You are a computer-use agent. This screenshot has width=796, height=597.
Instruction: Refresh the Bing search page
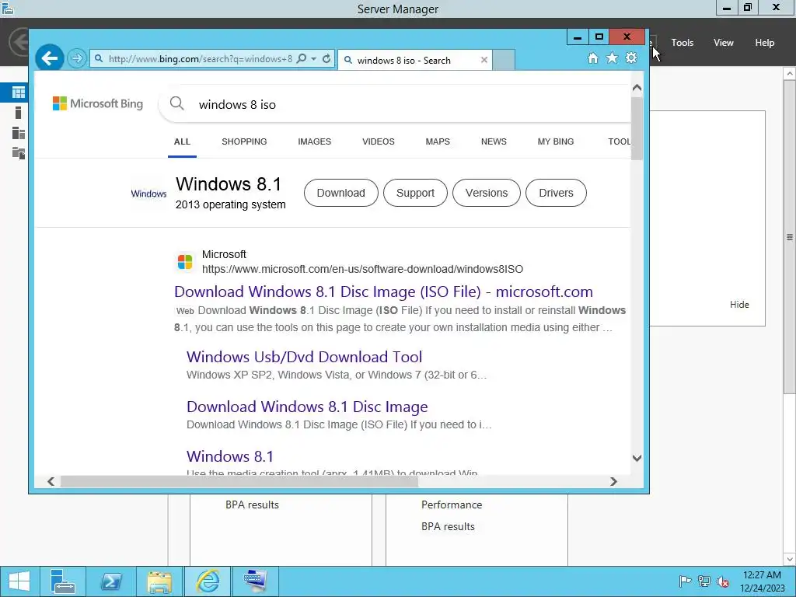point(326,59)
